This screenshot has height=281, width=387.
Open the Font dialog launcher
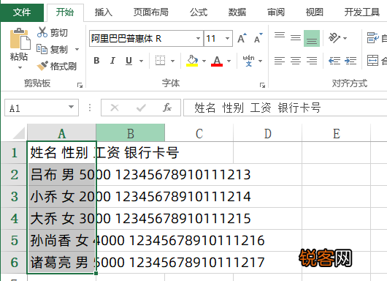click(262, 85)
